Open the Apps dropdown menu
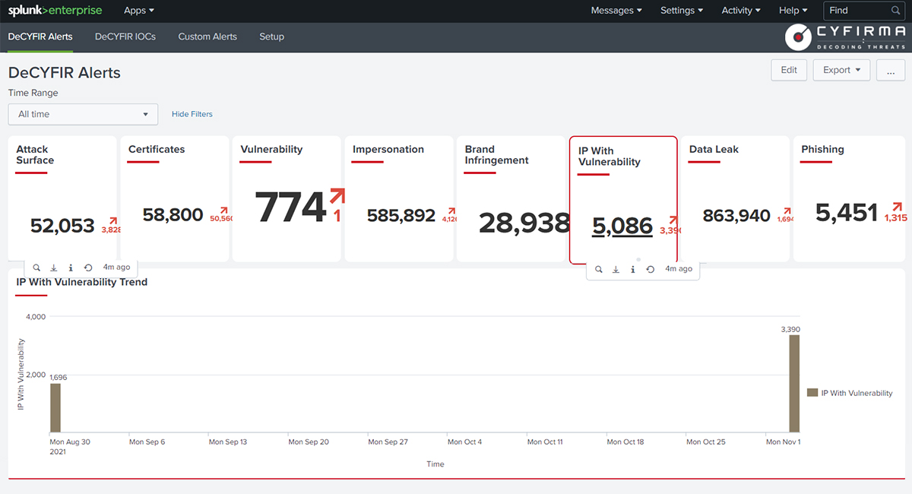The height and width of the screenshot is (494, 912). pyautogui.click(x=139, y=11)
